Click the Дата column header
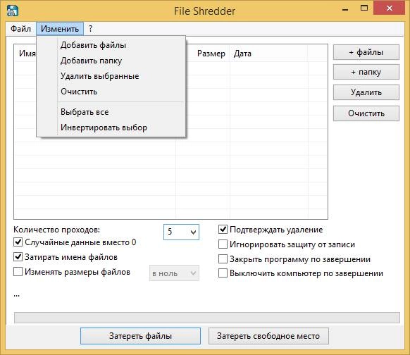 tap(269, 54)
